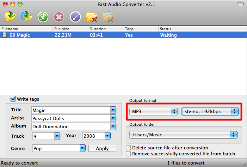Click the Apply button
This screenshot has width=247, height=167.
(102, 148)
